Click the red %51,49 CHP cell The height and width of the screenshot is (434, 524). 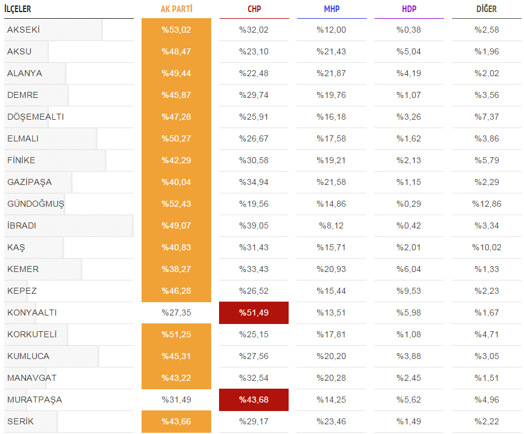[254, 313]
